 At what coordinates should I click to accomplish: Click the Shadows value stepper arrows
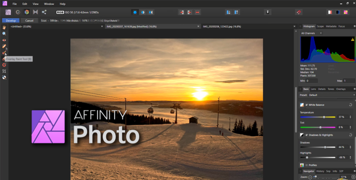pyautogui.click(x=350, y=147)
